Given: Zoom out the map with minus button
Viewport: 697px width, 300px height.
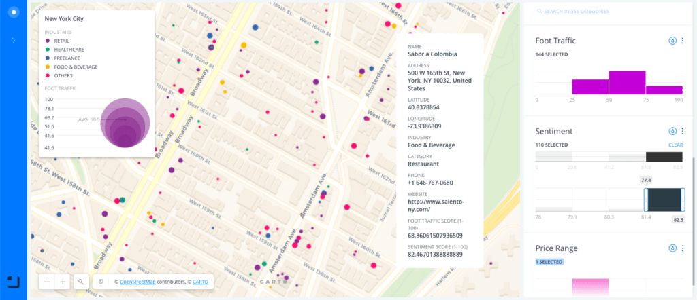Looking at the screenshot, I should click(47, 282).
